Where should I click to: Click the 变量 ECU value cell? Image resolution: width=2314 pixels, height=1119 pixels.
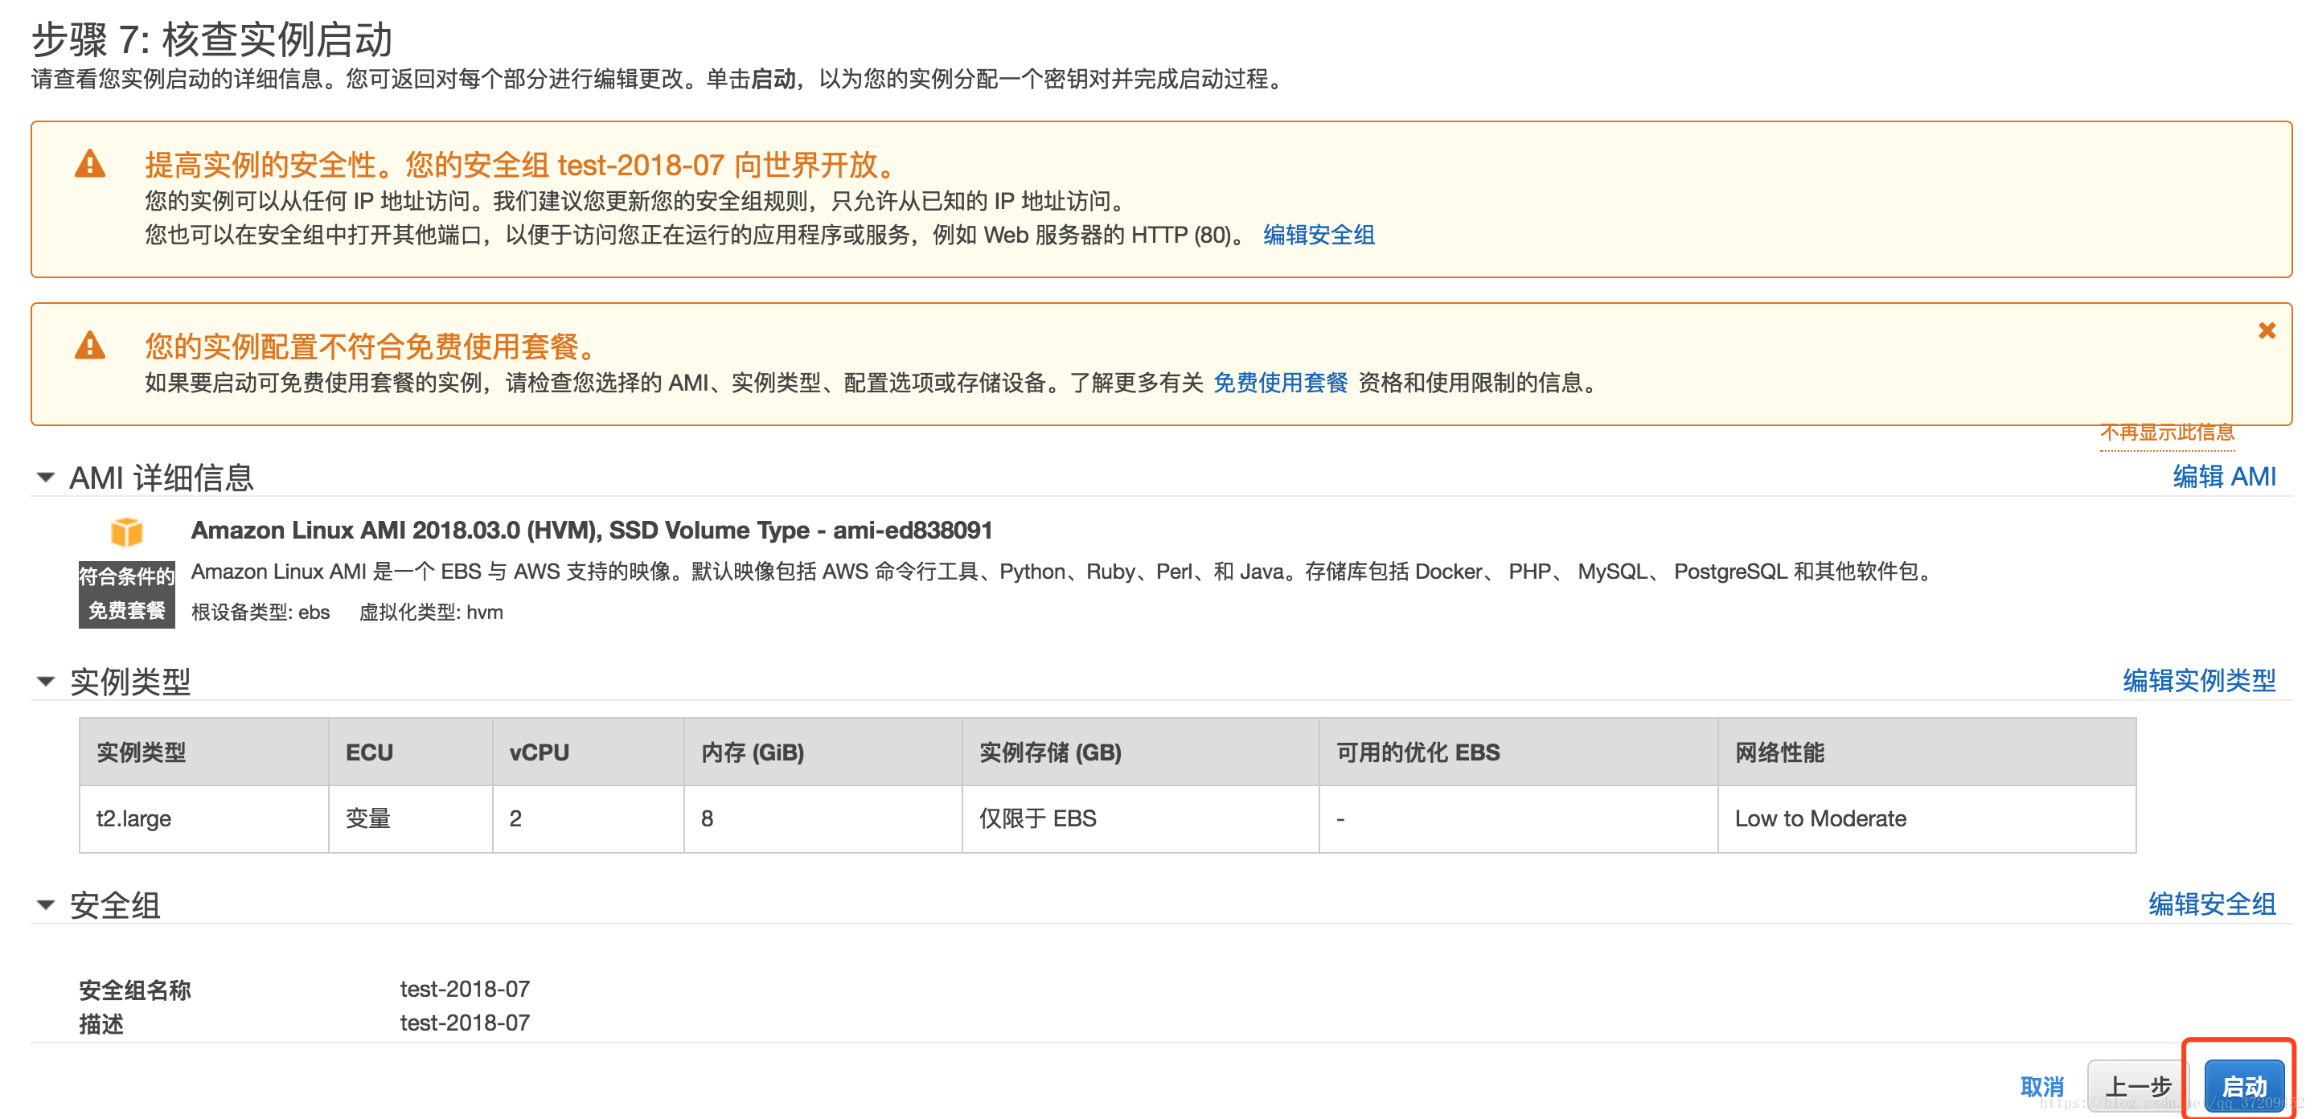[411, 818]
